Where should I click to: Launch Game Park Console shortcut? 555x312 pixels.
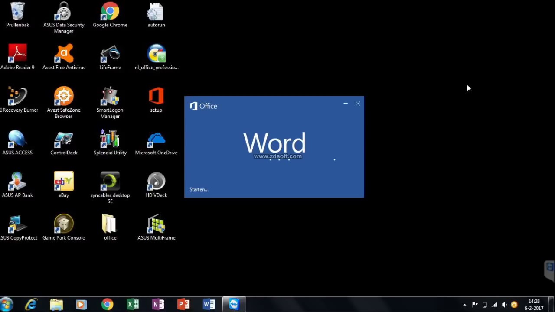64,227
